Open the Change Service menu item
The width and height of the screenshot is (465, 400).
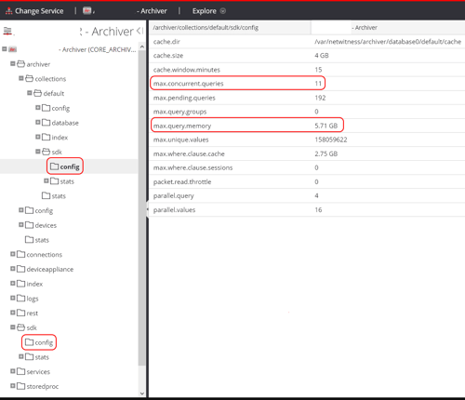34,11
